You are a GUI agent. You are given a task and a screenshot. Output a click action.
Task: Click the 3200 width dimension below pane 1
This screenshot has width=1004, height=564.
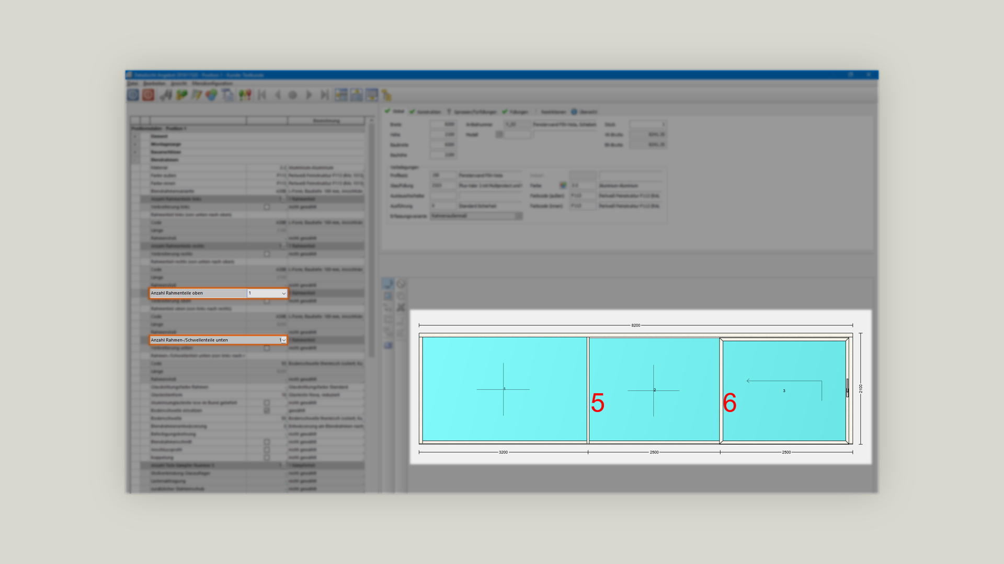[503, 452]
